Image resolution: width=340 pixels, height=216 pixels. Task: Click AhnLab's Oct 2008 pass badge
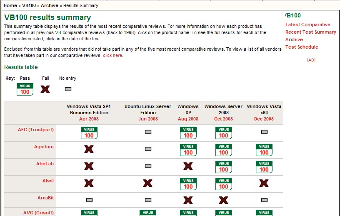click(224, 167)
